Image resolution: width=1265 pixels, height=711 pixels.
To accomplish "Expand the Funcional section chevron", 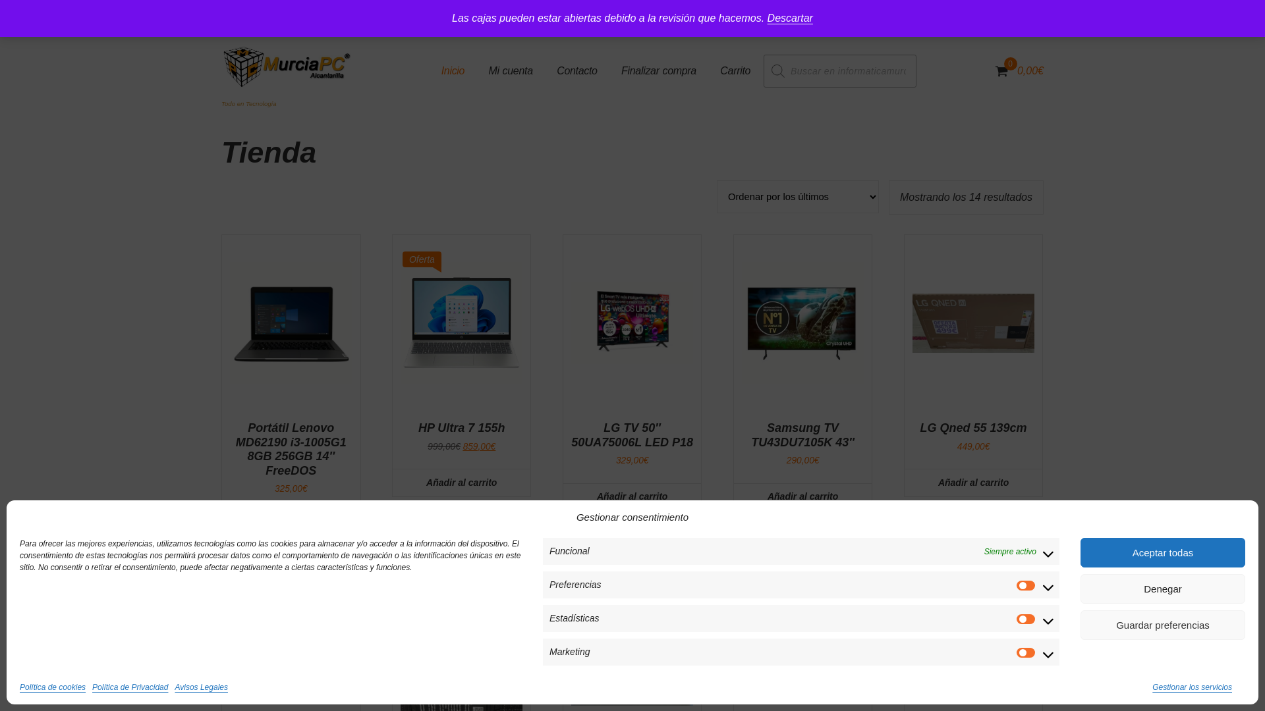I will click(x=1048, y=554).
